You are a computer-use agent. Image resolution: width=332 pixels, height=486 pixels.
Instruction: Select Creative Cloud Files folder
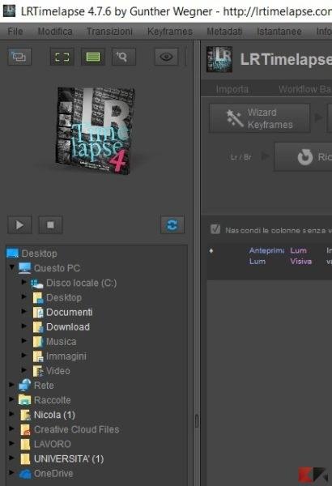[77, 429]
